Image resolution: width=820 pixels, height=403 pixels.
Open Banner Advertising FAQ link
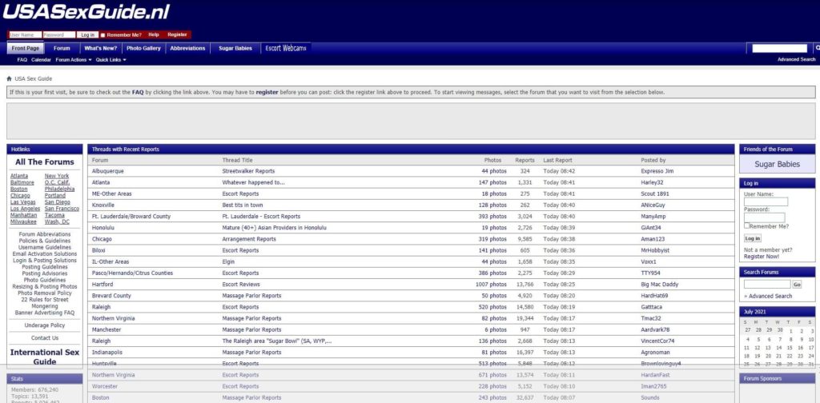click(x=45, y=313)
